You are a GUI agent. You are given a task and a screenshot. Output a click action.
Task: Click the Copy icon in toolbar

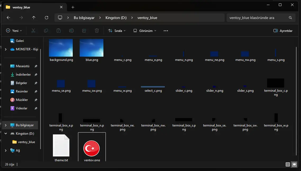[46, 31]
